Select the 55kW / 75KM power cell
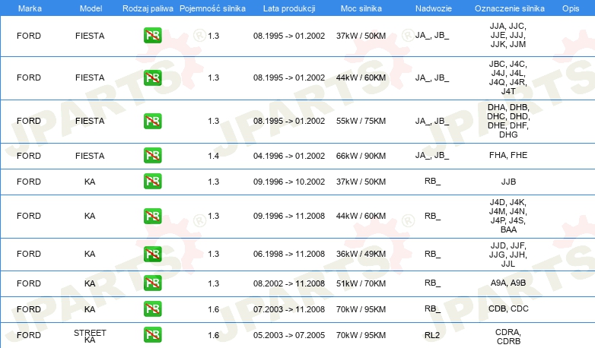 [x=361, y=122]
